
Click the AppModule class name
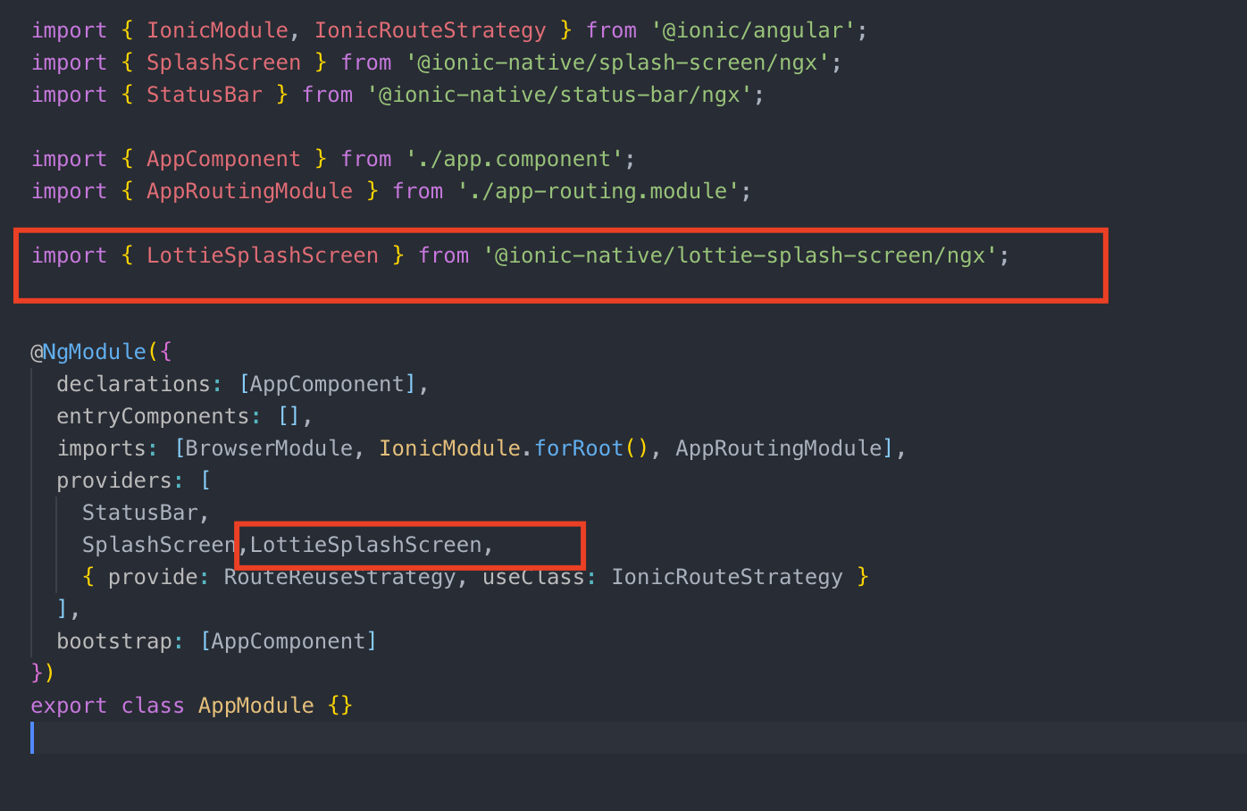tap(256, 706)
